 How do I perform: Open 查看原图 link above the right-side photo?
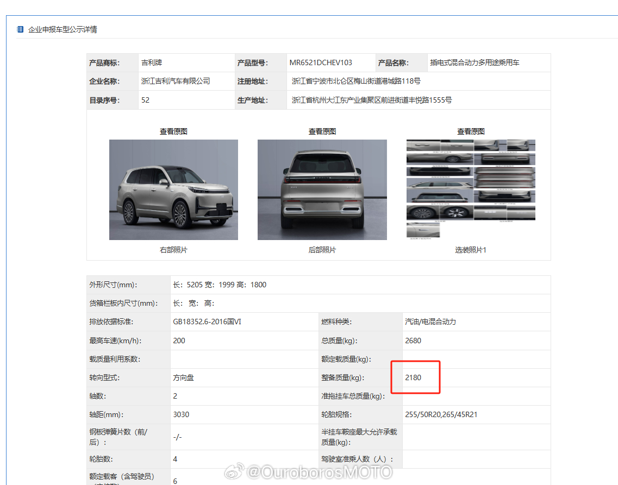tap(173, 131)
